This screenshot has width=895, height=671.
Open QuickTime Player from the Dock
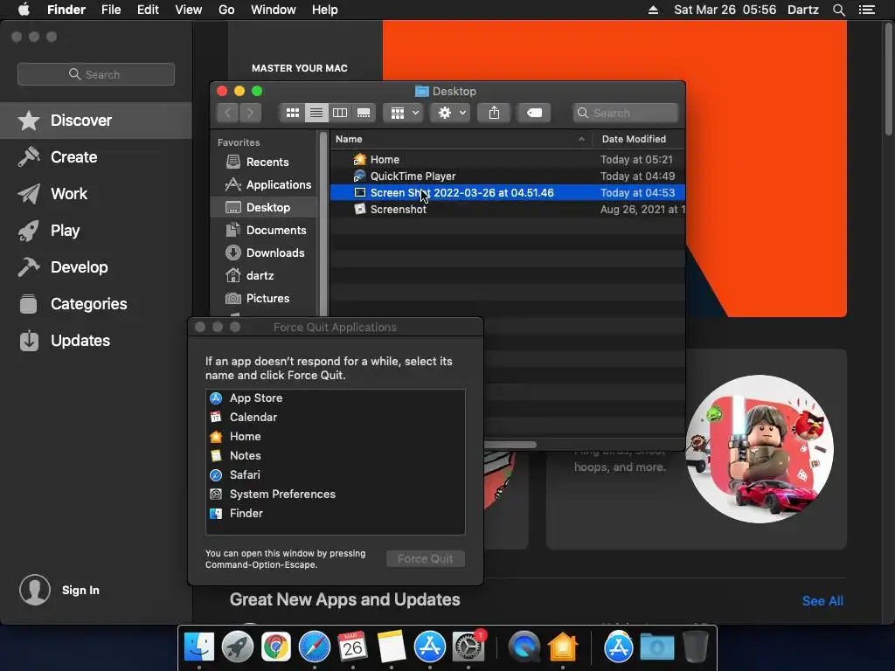(x=524, y=647)
